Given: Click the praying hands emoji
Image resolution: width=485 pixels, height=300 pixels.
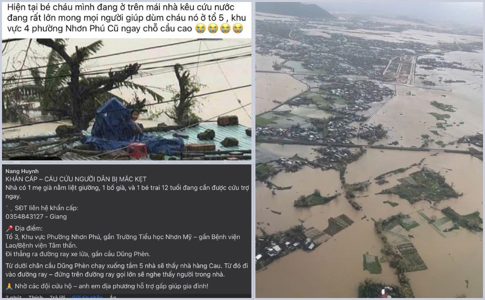Looking at the screenshot, I should 9,286.
